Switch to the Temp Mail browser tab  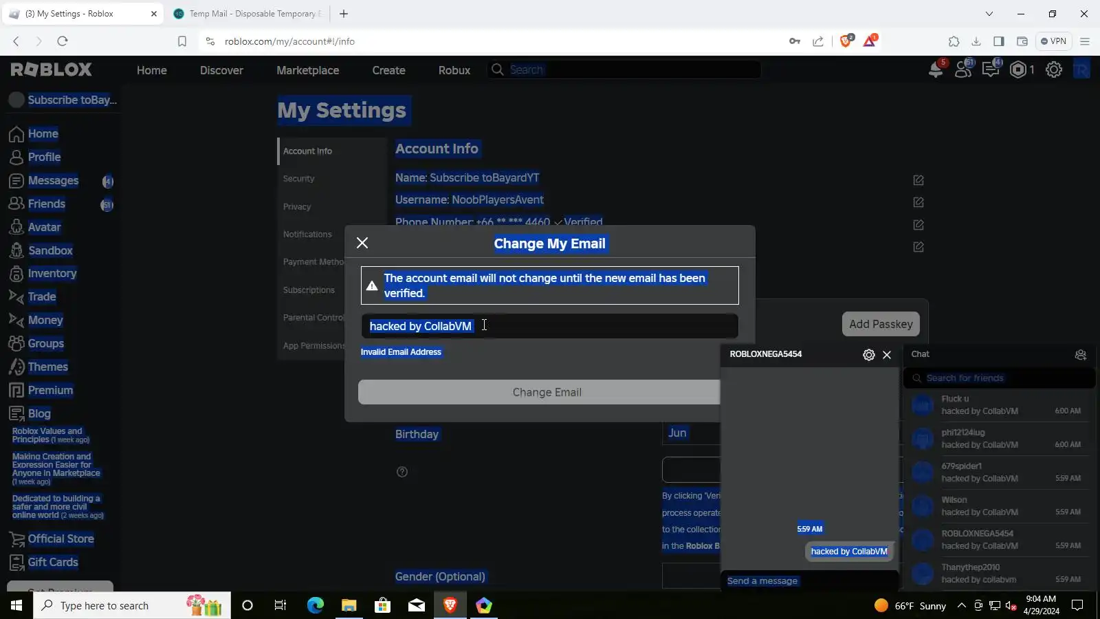tap(247, 14)
